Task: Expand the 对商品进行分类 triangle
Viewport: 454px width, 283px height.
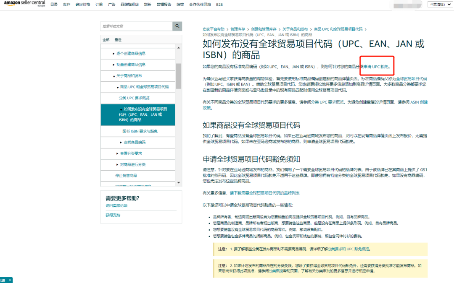Action: (x=117, y=165)
